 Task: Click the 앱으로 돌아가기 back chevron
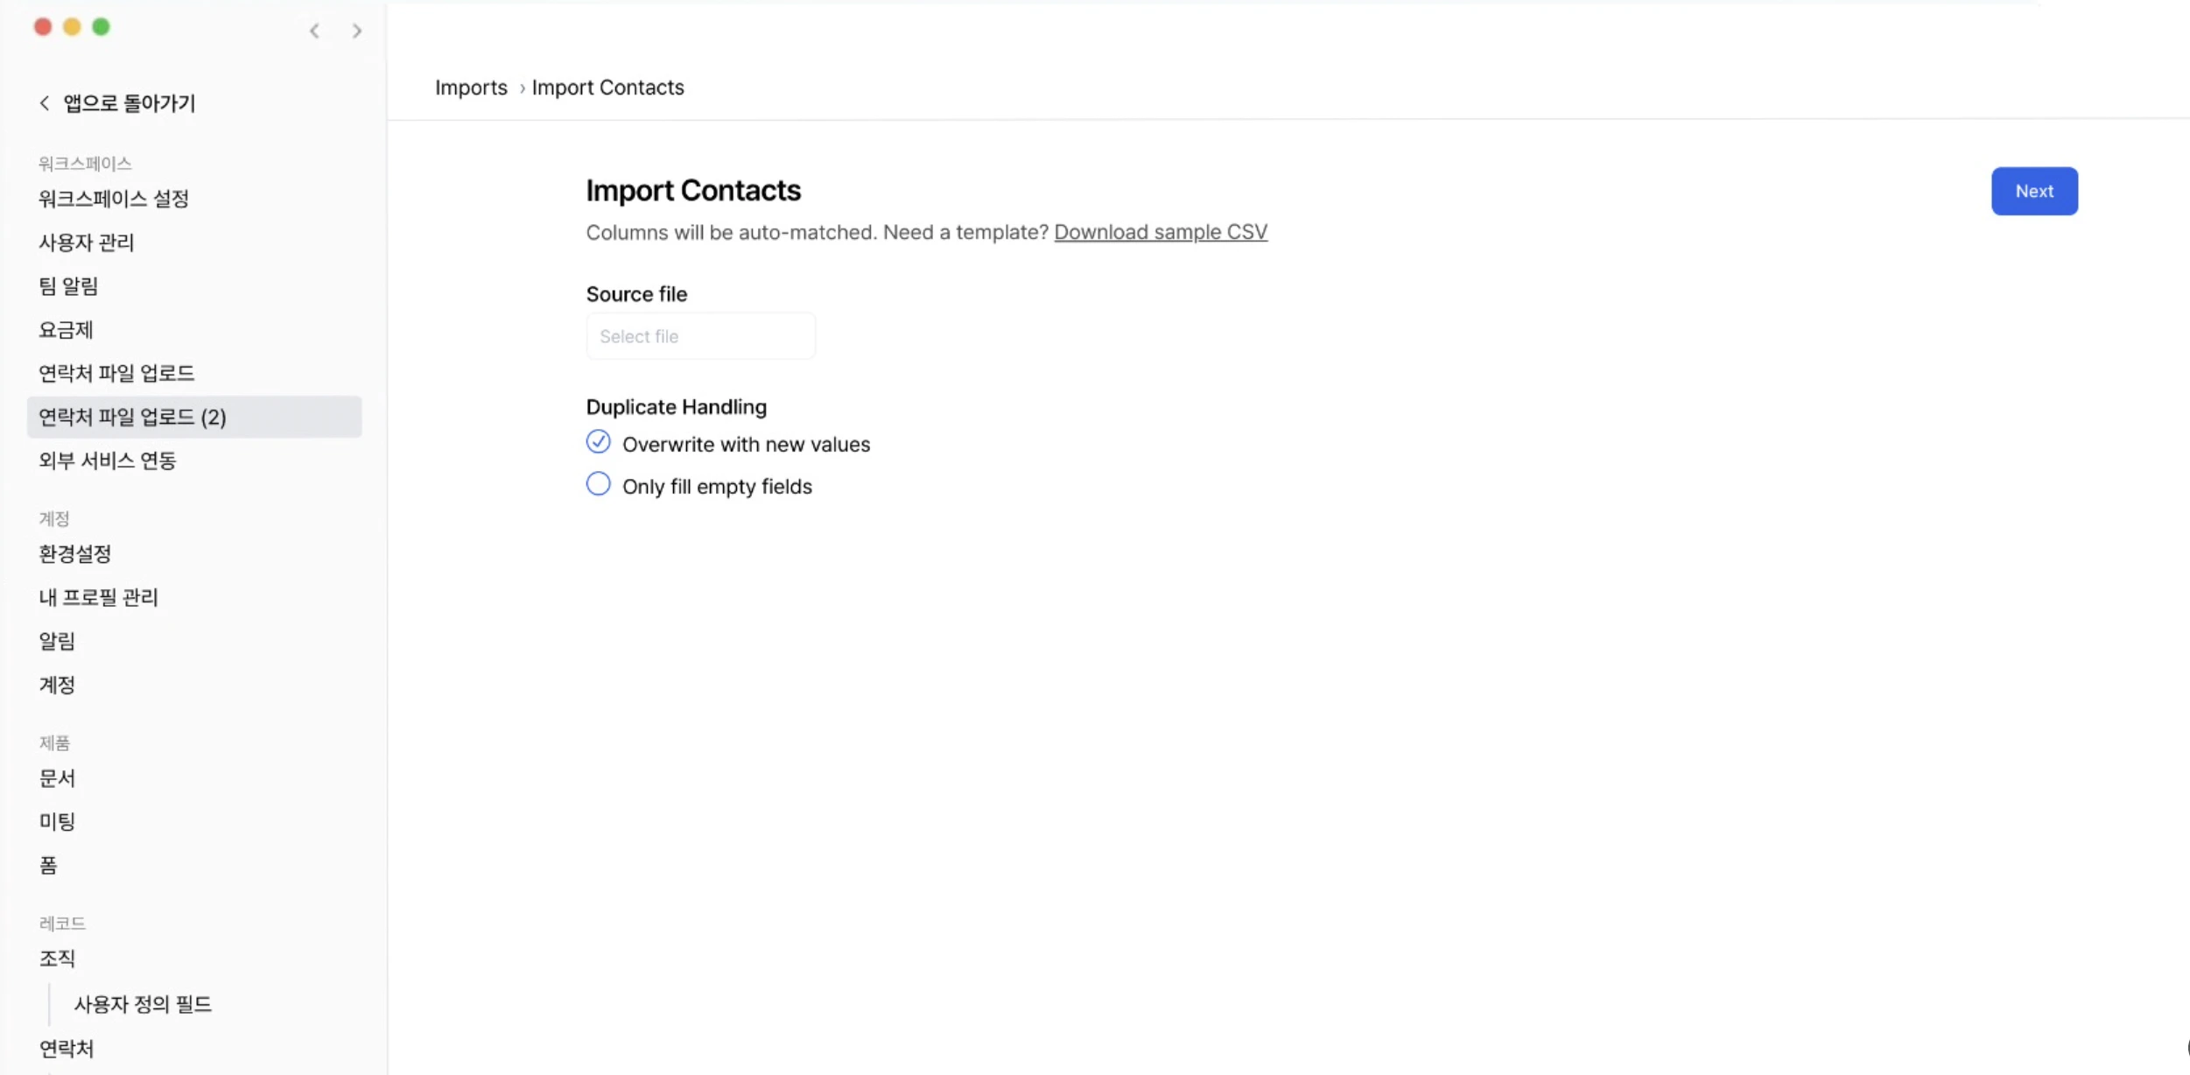[45, 103]
